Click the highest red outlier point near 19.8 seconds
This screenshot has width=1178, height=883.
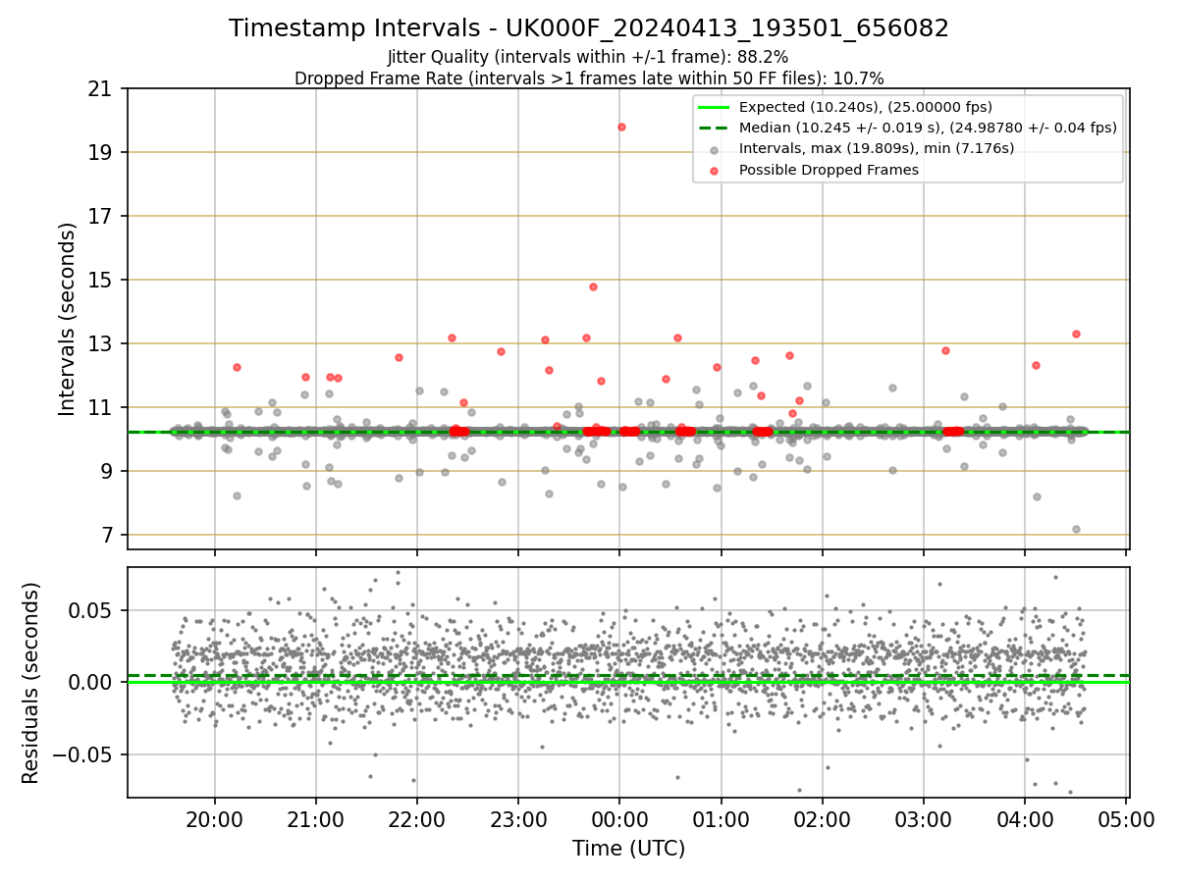pos(621,127)
